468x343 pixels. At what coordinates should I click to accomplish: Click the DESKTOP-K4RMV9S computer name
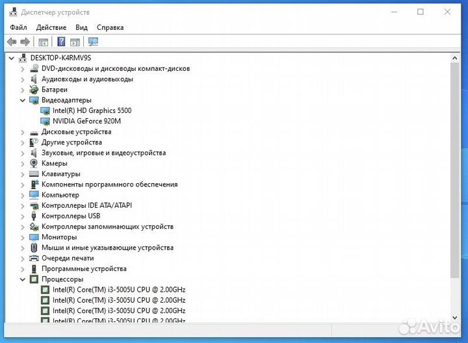tap(60, 58)
